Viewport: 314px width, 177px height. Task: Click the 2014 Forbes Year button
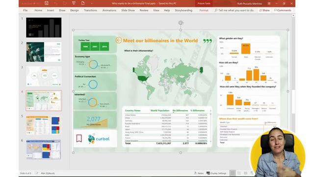pos(105,47)
